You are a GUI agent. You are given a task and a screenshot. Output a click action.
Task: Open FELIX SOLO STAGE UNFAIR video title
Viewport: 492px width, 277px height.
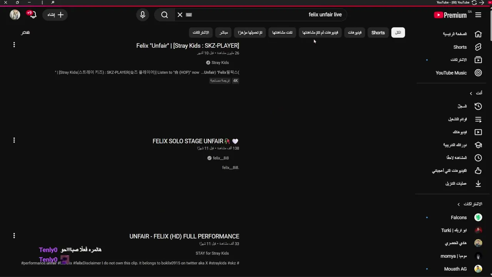[x=195, y=141]
